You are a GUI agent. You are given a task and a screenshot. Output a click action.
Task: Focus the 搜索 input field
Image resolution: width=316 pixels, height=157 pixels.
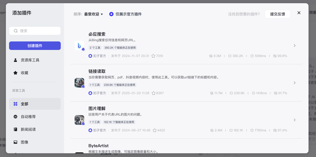tap(35, 31)
